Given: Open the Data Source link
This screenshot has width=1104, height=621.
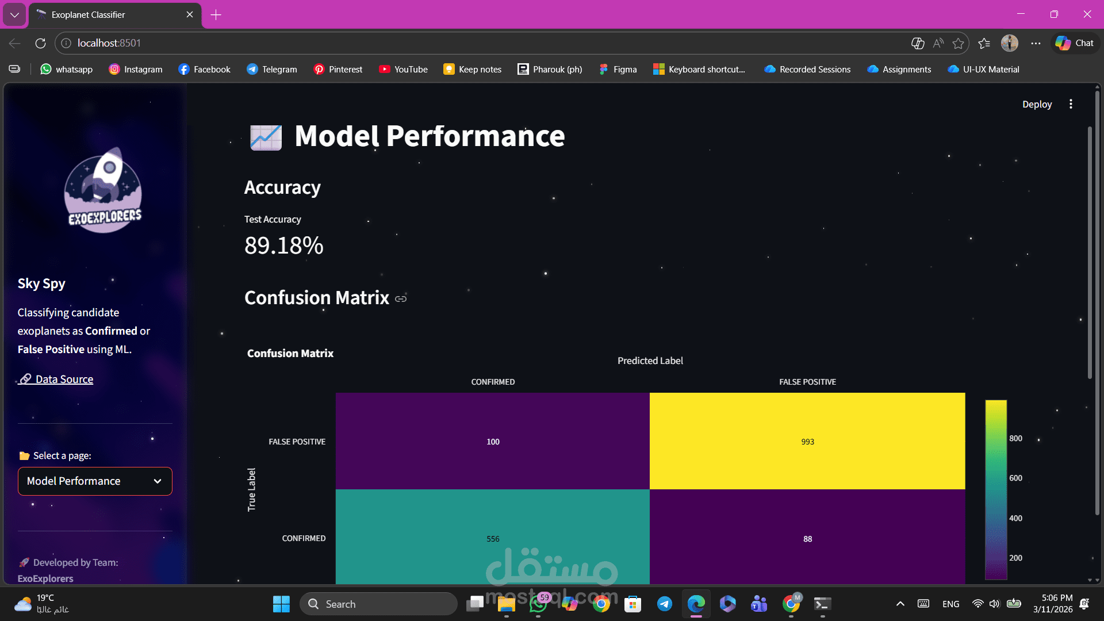Looking at the screenshot, I should click(64, 379).
